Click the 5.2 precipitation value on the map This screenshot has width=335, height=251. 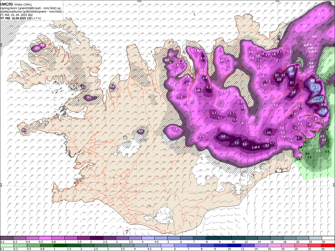click(x=291, y=69)
